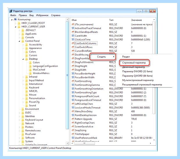Click the WindowMetrics folder icon
The height and width of the screenshot is (159, 180).
click(x=30, y=73)
